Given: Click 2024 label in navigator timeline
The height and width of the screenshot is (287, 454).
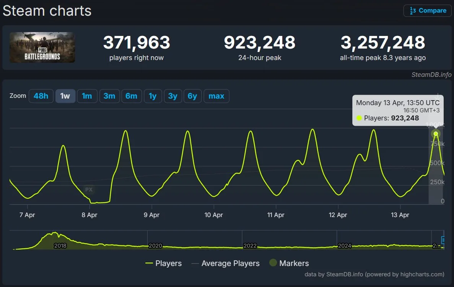Looking at the screenshot, I should [x=345, y=246].
